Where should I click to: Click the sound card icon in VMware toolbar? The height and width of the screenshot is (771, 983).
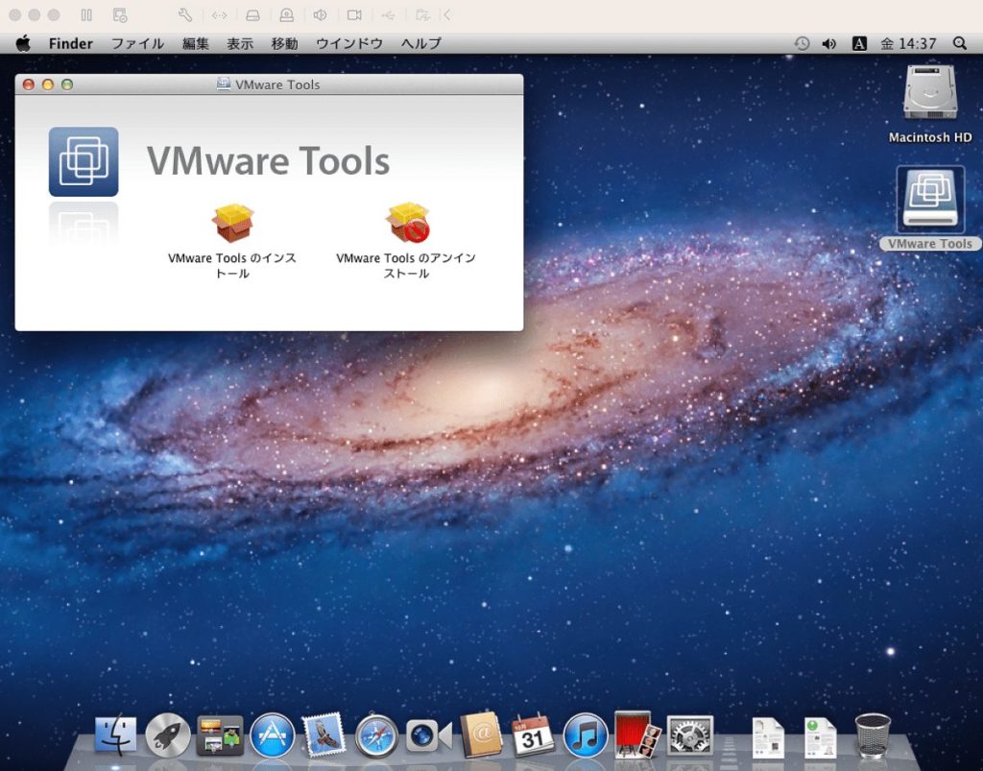(321, 15)
